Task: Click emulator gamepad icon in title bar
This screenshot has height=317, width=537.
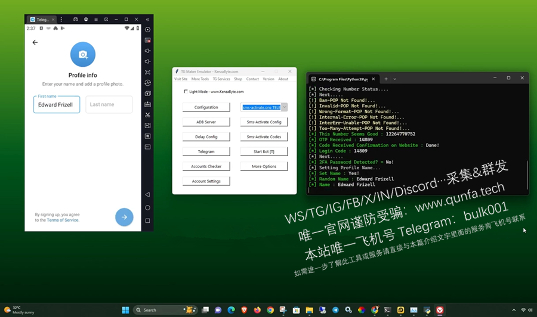Action: click(76, 20)
